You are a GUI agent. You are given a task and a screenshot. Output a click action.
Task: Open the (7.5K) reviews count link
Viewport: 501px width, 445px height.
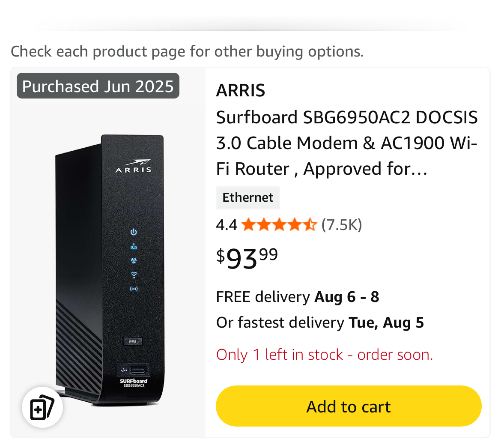[341, 224]
